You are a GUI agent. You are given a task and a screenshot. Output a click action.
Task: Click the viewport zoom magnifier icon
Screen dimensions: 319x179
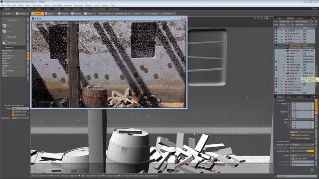click(x=261, y=18)
